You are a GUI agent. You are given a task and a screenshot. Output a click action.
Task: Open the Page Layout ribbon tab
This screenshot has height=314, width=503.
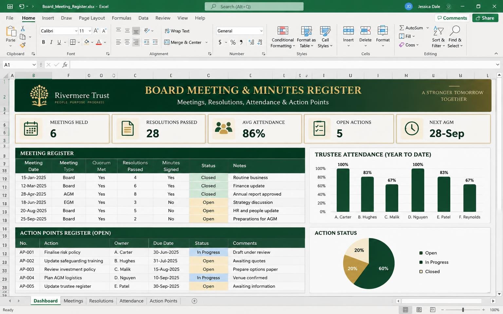(92, 18)
